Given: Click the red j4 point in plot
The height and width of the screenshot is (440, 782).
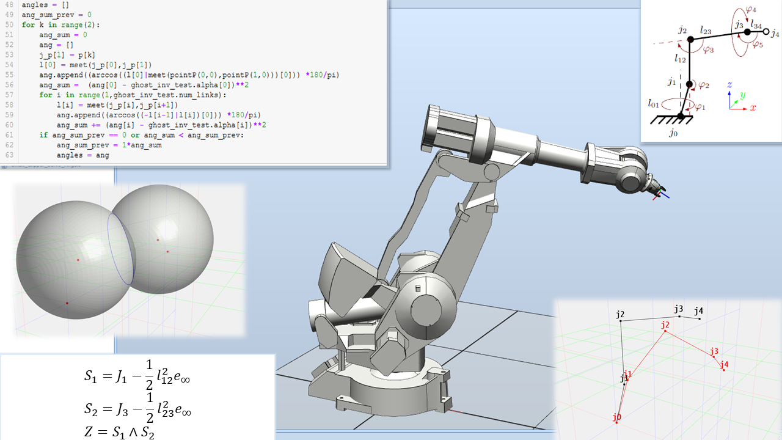Looking at the screenshot, I should pyautogui.click(x=723, y=370).
